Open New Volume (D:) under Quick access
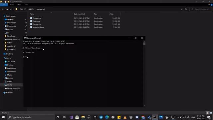The height and width of the screenshot is (120, 213). click(13, 39)
